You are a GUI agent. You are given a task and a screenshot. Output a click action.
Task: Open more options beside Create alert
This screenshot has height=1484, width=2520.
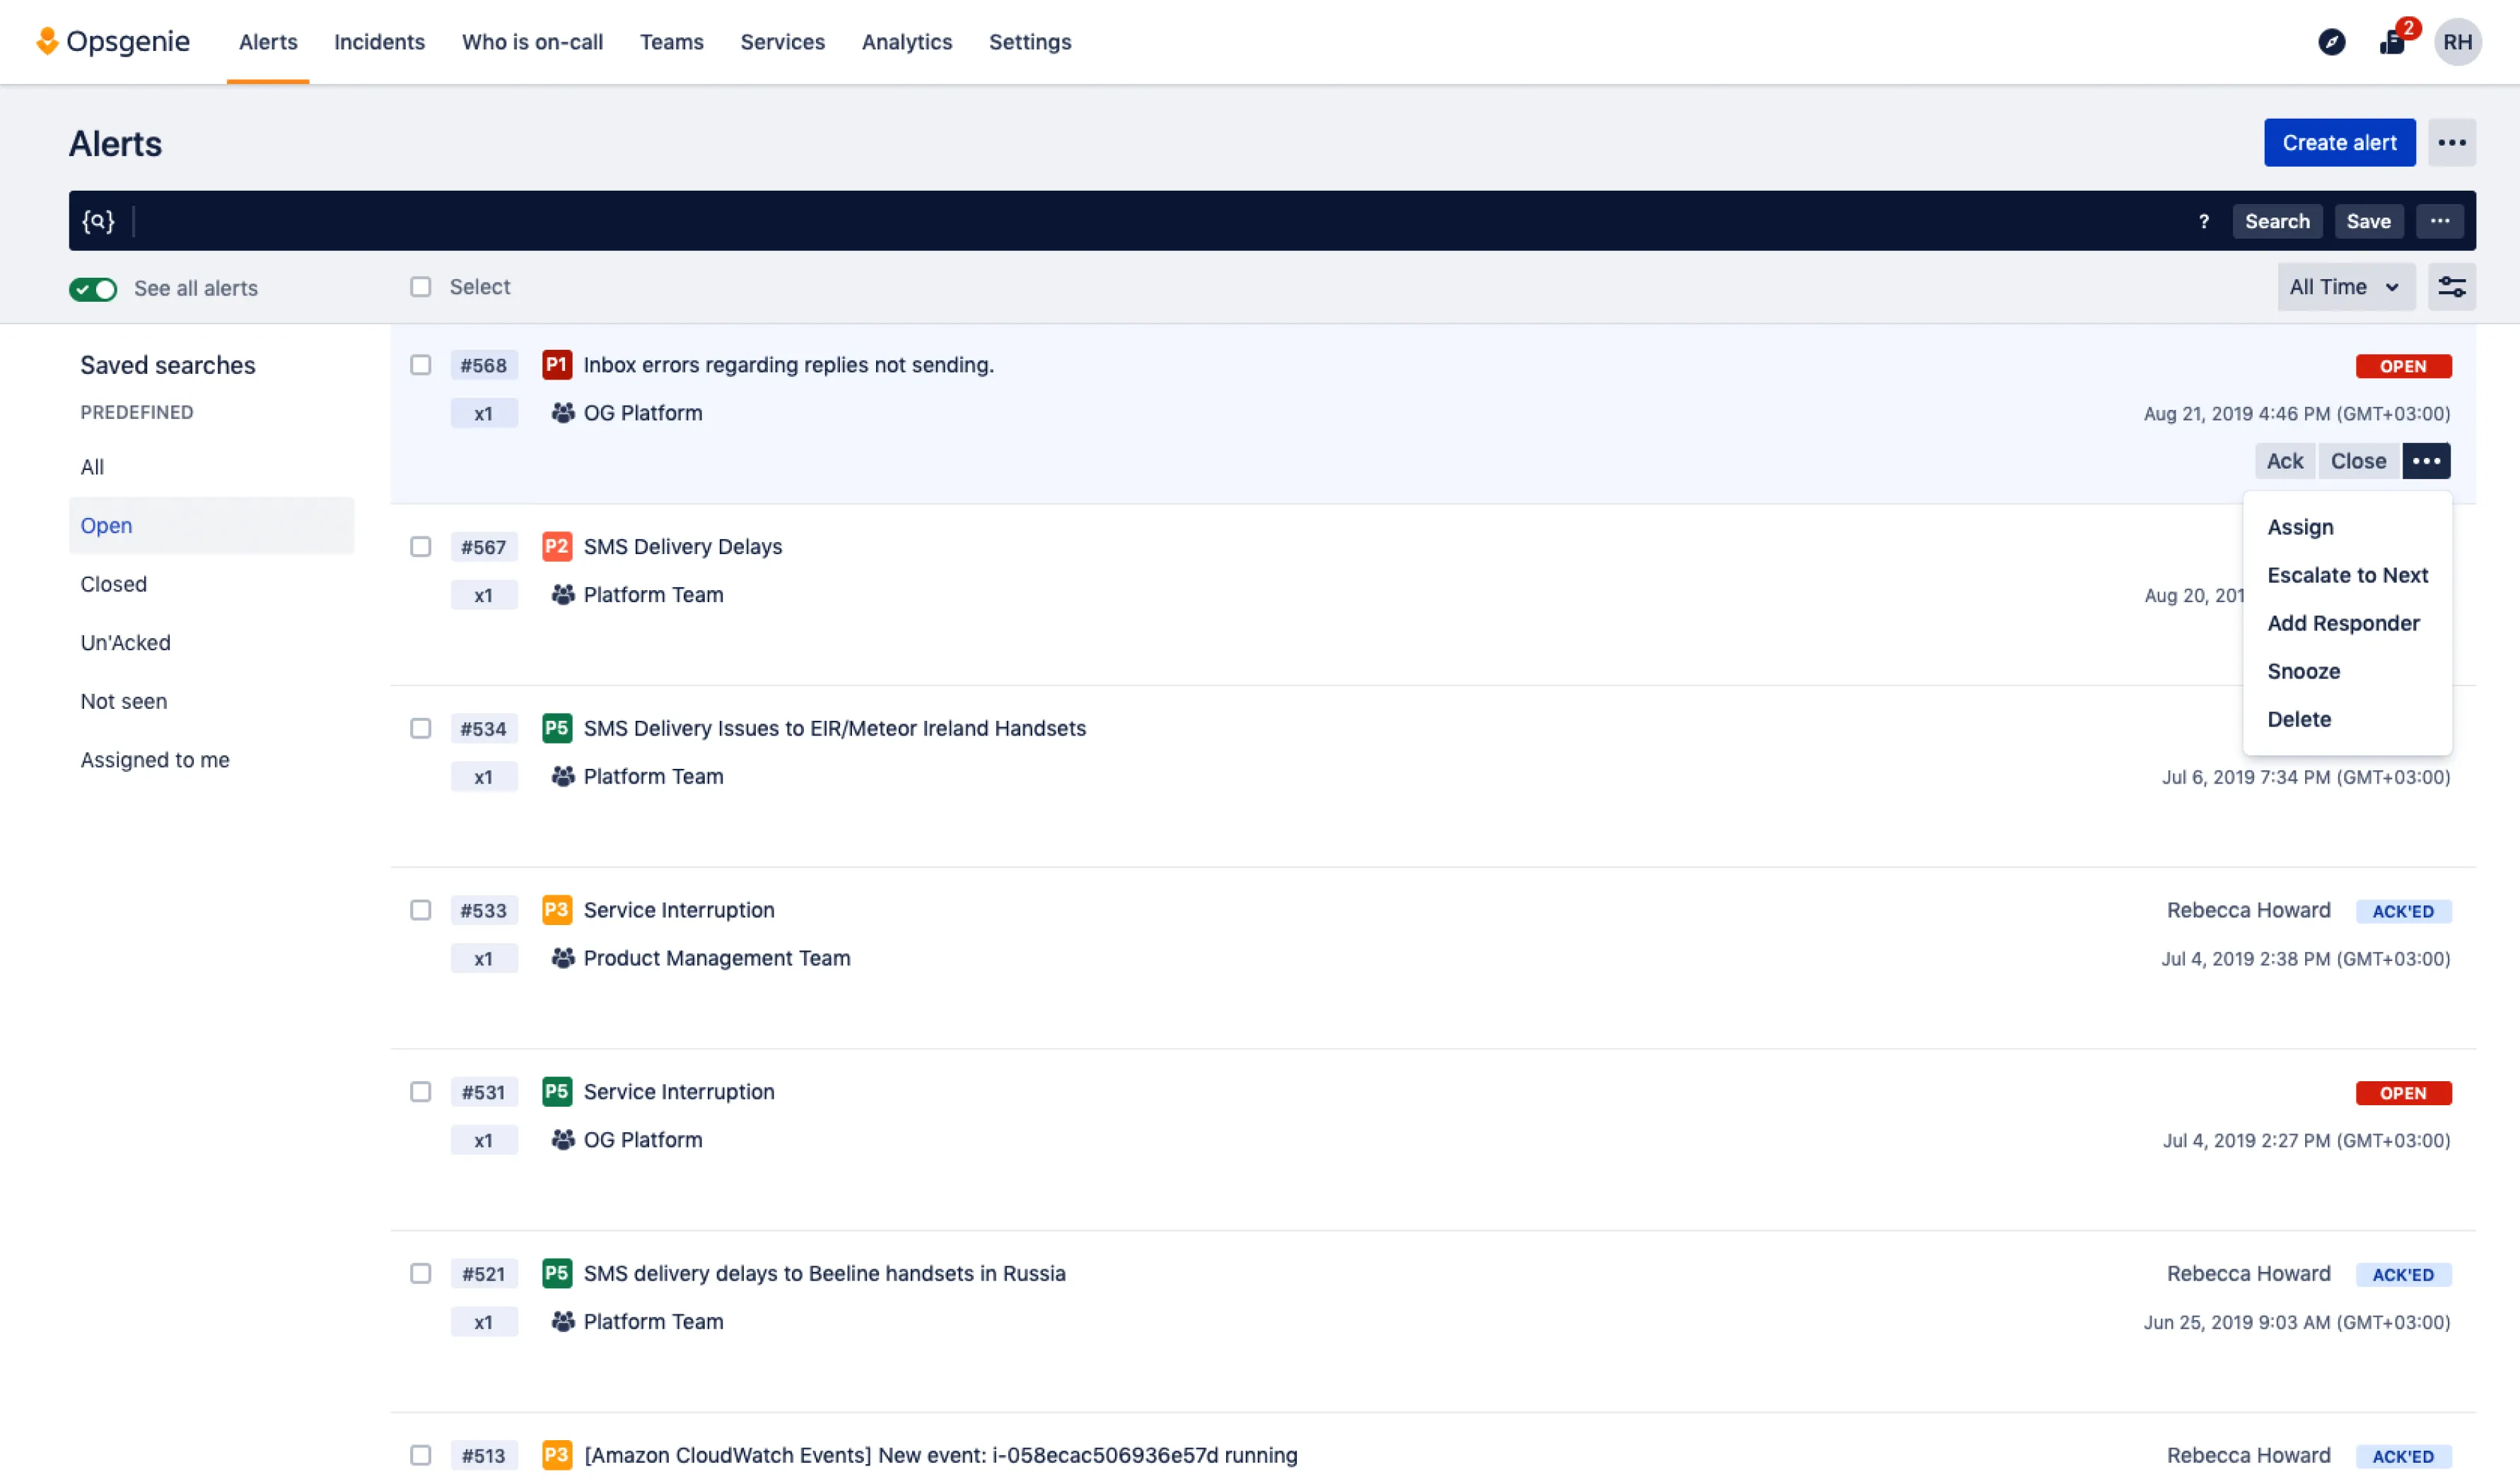pyautogui.click(x=2451, y=143)
